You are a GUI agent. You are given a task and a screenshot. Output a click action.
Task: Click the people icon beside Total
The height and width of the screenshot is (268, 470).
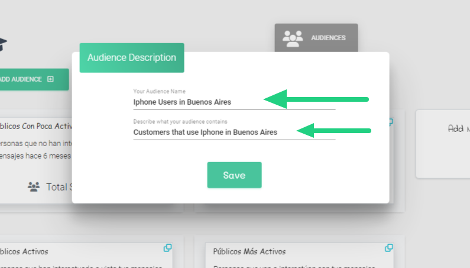[x=34, y=187]
